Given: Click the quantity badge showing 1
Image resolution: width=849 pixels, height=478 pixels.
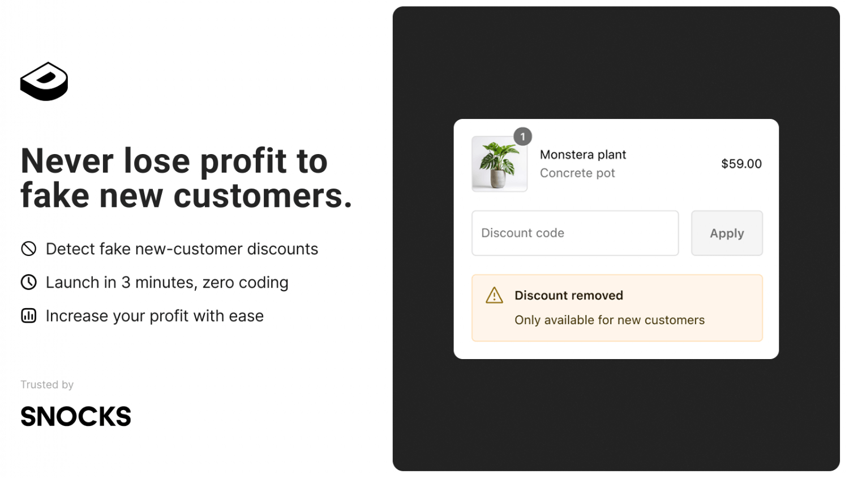Looking at the screenshot, I should (522, 136).
